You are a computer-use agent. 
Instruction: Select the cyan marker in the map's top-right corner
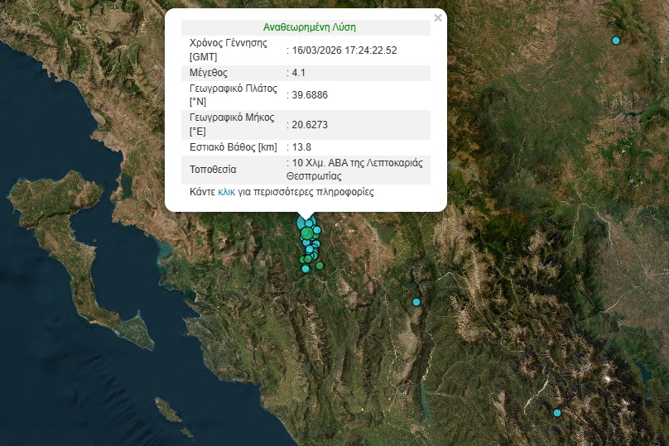pos(615,41)
